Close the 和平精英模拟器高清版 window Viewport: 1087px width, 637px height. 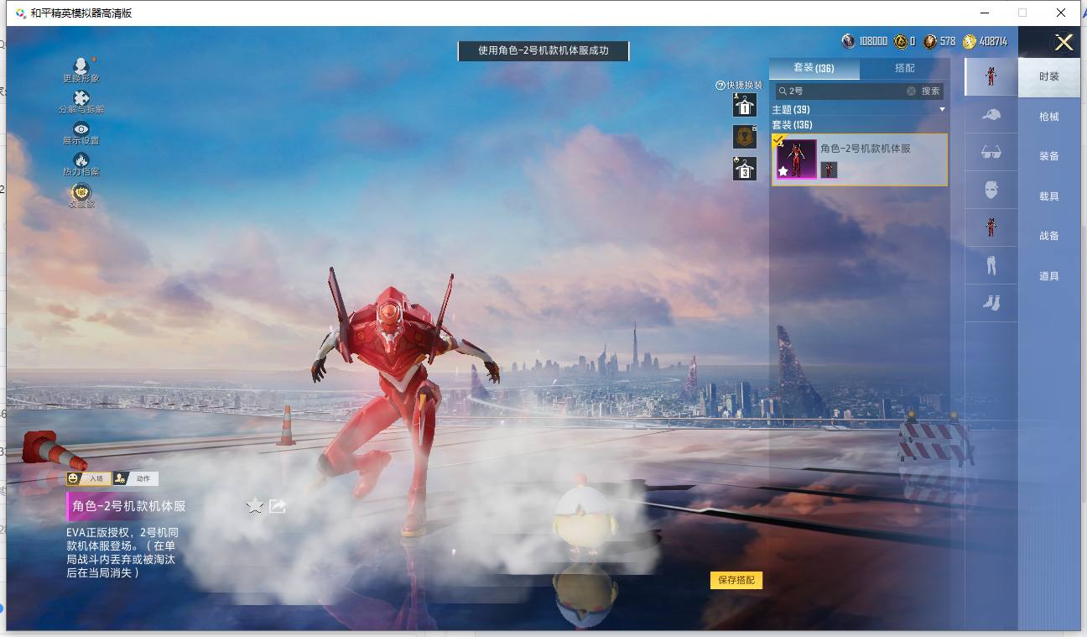pos(1061,13)
